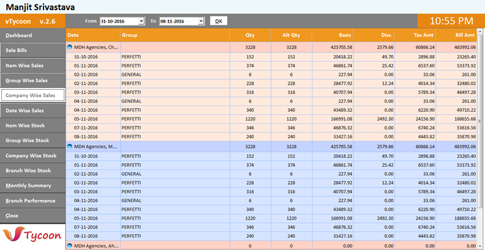Select GENERAL group for 02-11-2016 orange row

coord(175,74)
